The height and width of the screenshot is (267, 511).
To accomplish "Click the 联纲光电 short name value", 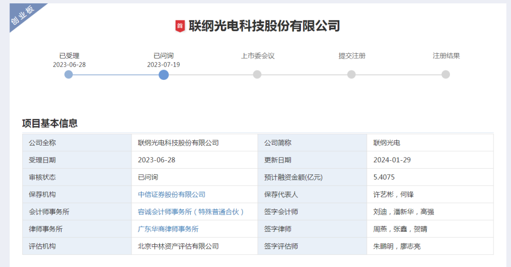I will [x=387, y=143].
